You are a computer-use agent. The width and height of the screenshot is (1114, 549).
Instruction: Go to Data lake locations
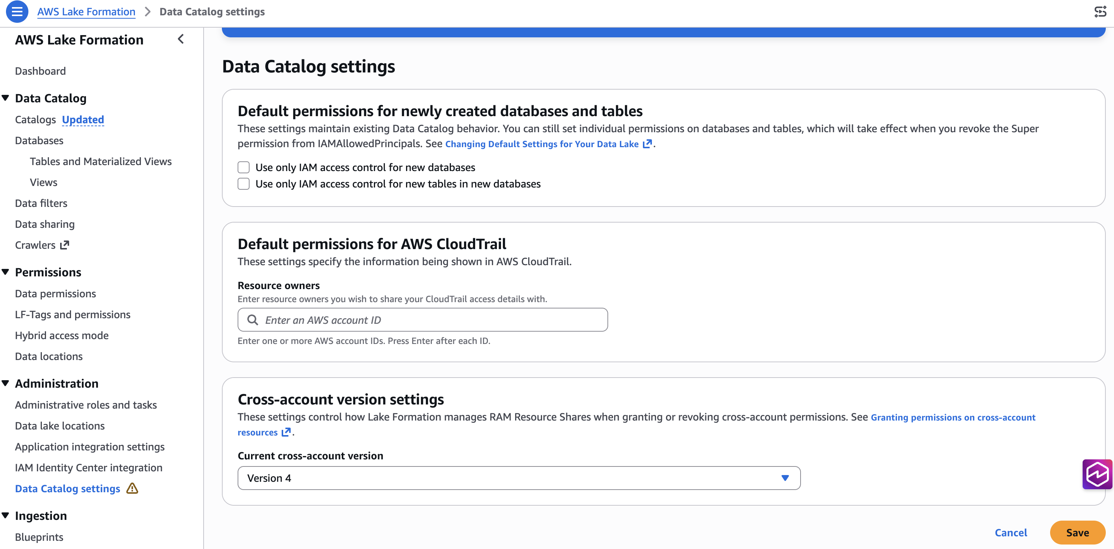tap(60, 426)
